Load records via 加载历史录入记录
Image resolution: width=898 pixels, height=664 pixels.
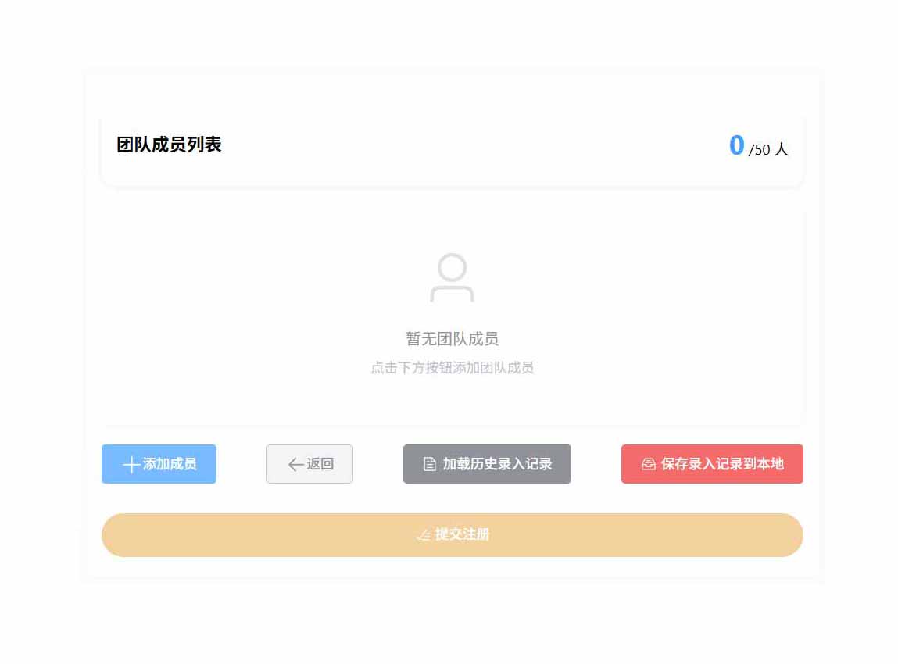[487, 464]
